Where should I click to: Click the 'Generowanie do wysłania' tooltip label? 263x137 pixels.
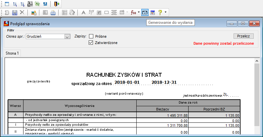tap(170, 23)
